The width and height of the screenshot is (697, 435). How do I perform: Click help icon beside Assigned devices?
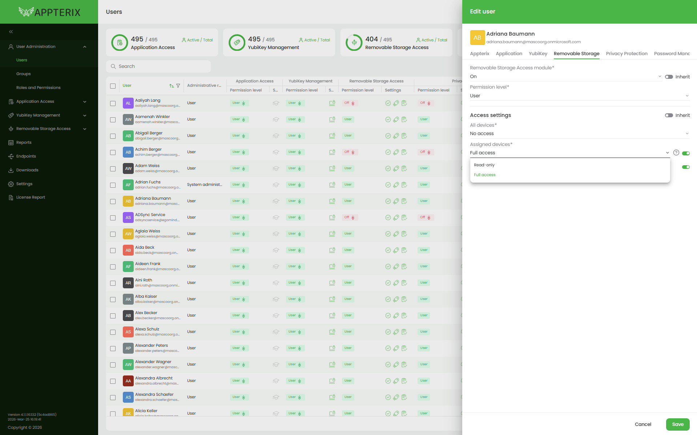(676, 153)
